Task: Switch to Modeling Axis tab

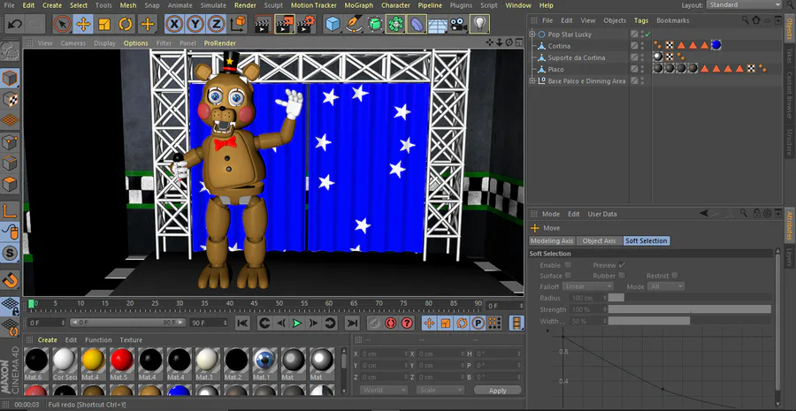Action: tap(552, 240)
